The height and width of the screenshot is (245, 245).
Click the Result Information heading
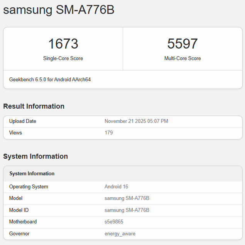click(x=34, y=106)
